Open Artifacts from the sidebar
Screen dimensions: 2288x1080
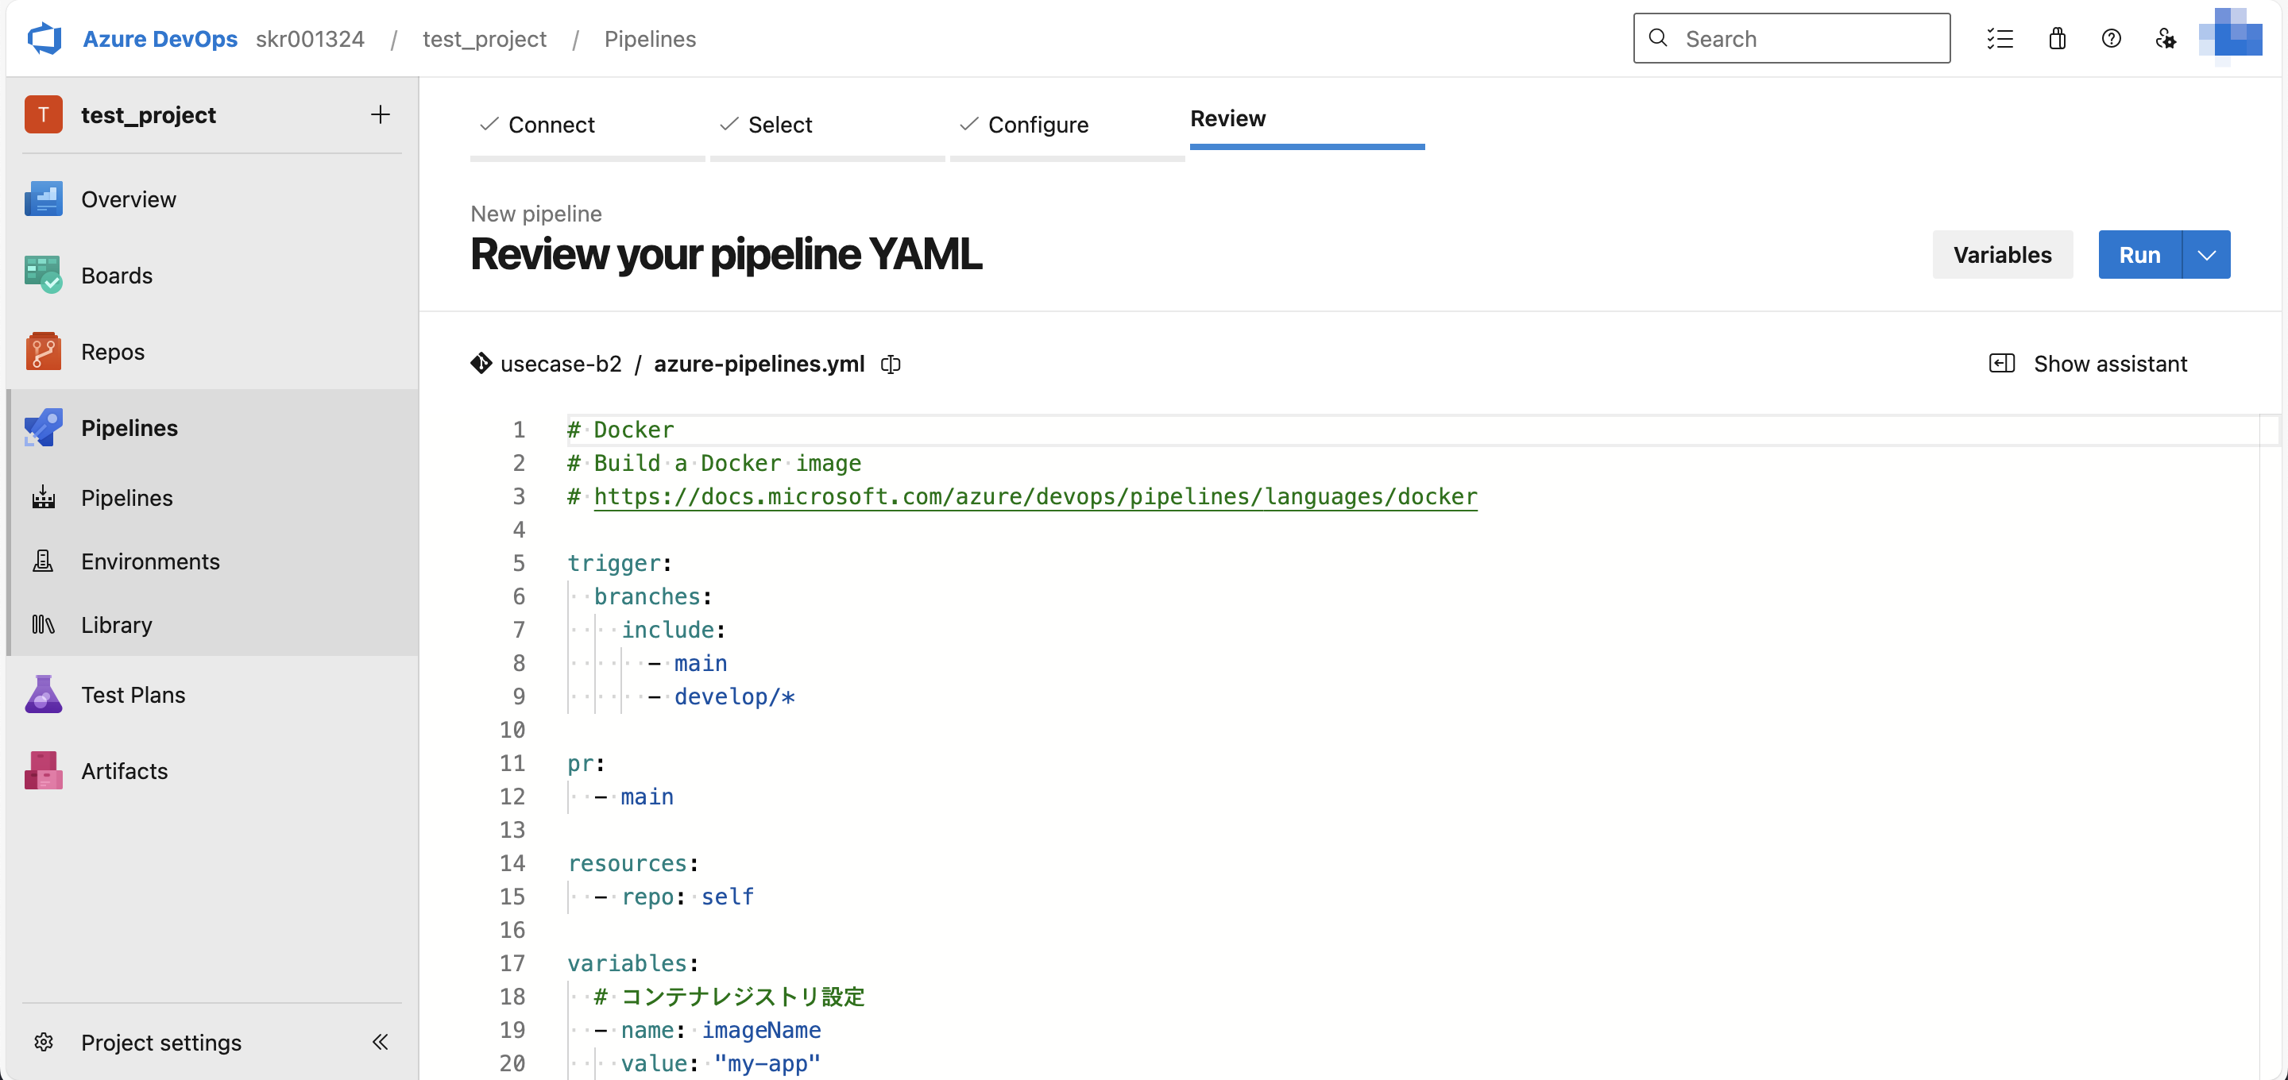[x=125, y=771]
